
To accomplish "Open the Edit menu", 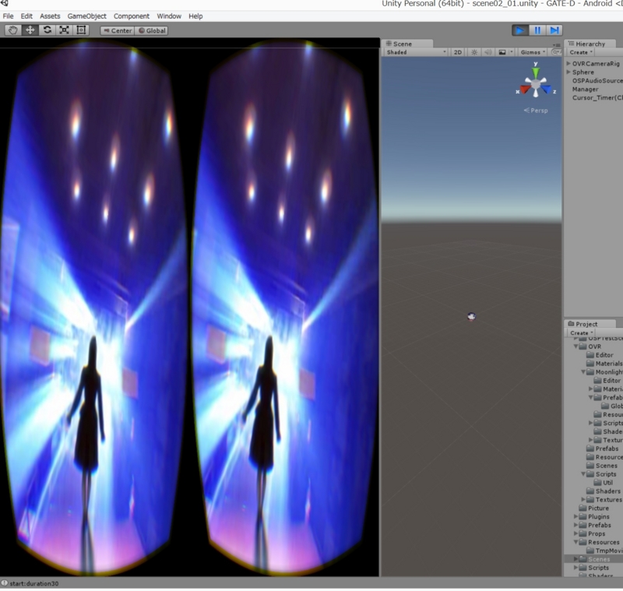I will [26, 16].
